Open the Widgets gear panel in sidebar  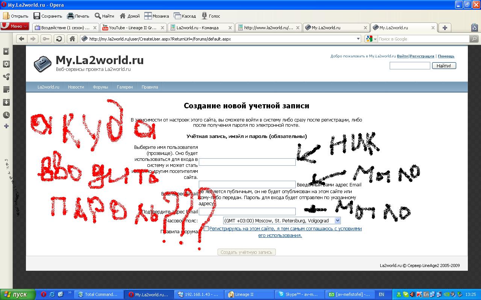click(6, 64)
